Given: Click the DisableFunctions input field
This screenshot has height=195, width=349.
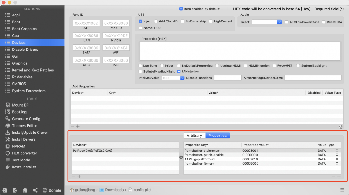Looking at the screenshot, I should tap(228, 78).
